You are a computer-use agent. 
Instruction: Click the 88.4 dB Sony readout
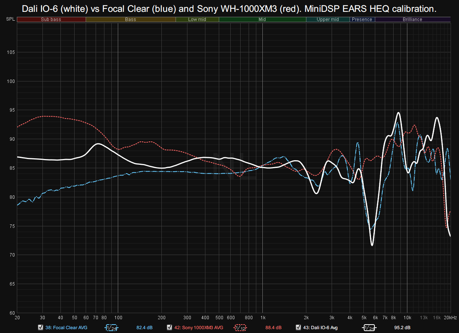(273, 328)
